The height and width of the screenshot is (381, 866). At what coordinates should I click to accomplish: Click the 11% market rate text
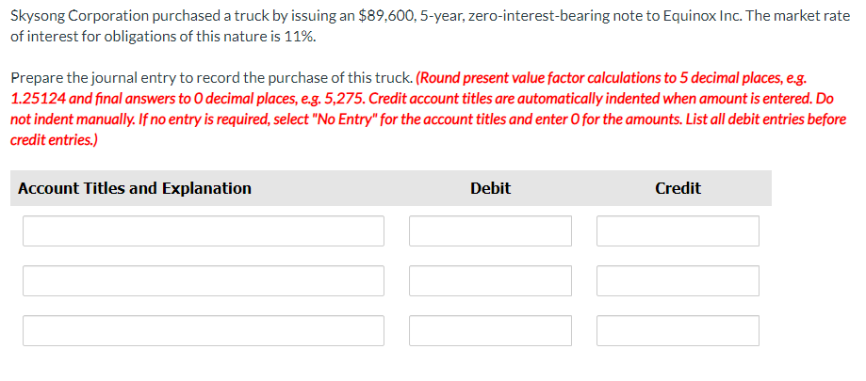pos(300,38)
